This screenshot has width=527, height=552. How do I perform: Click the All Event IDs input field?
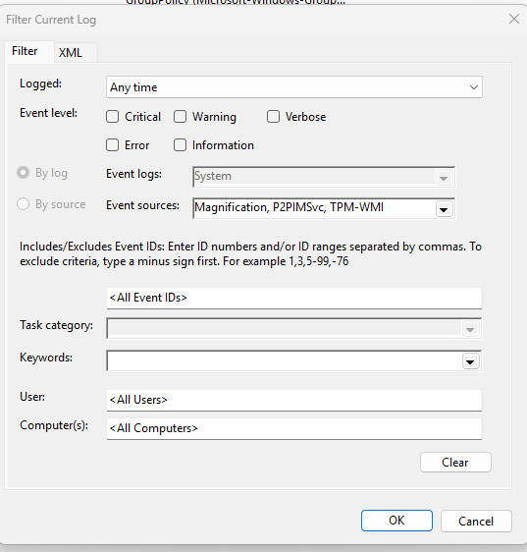(294, 299)
